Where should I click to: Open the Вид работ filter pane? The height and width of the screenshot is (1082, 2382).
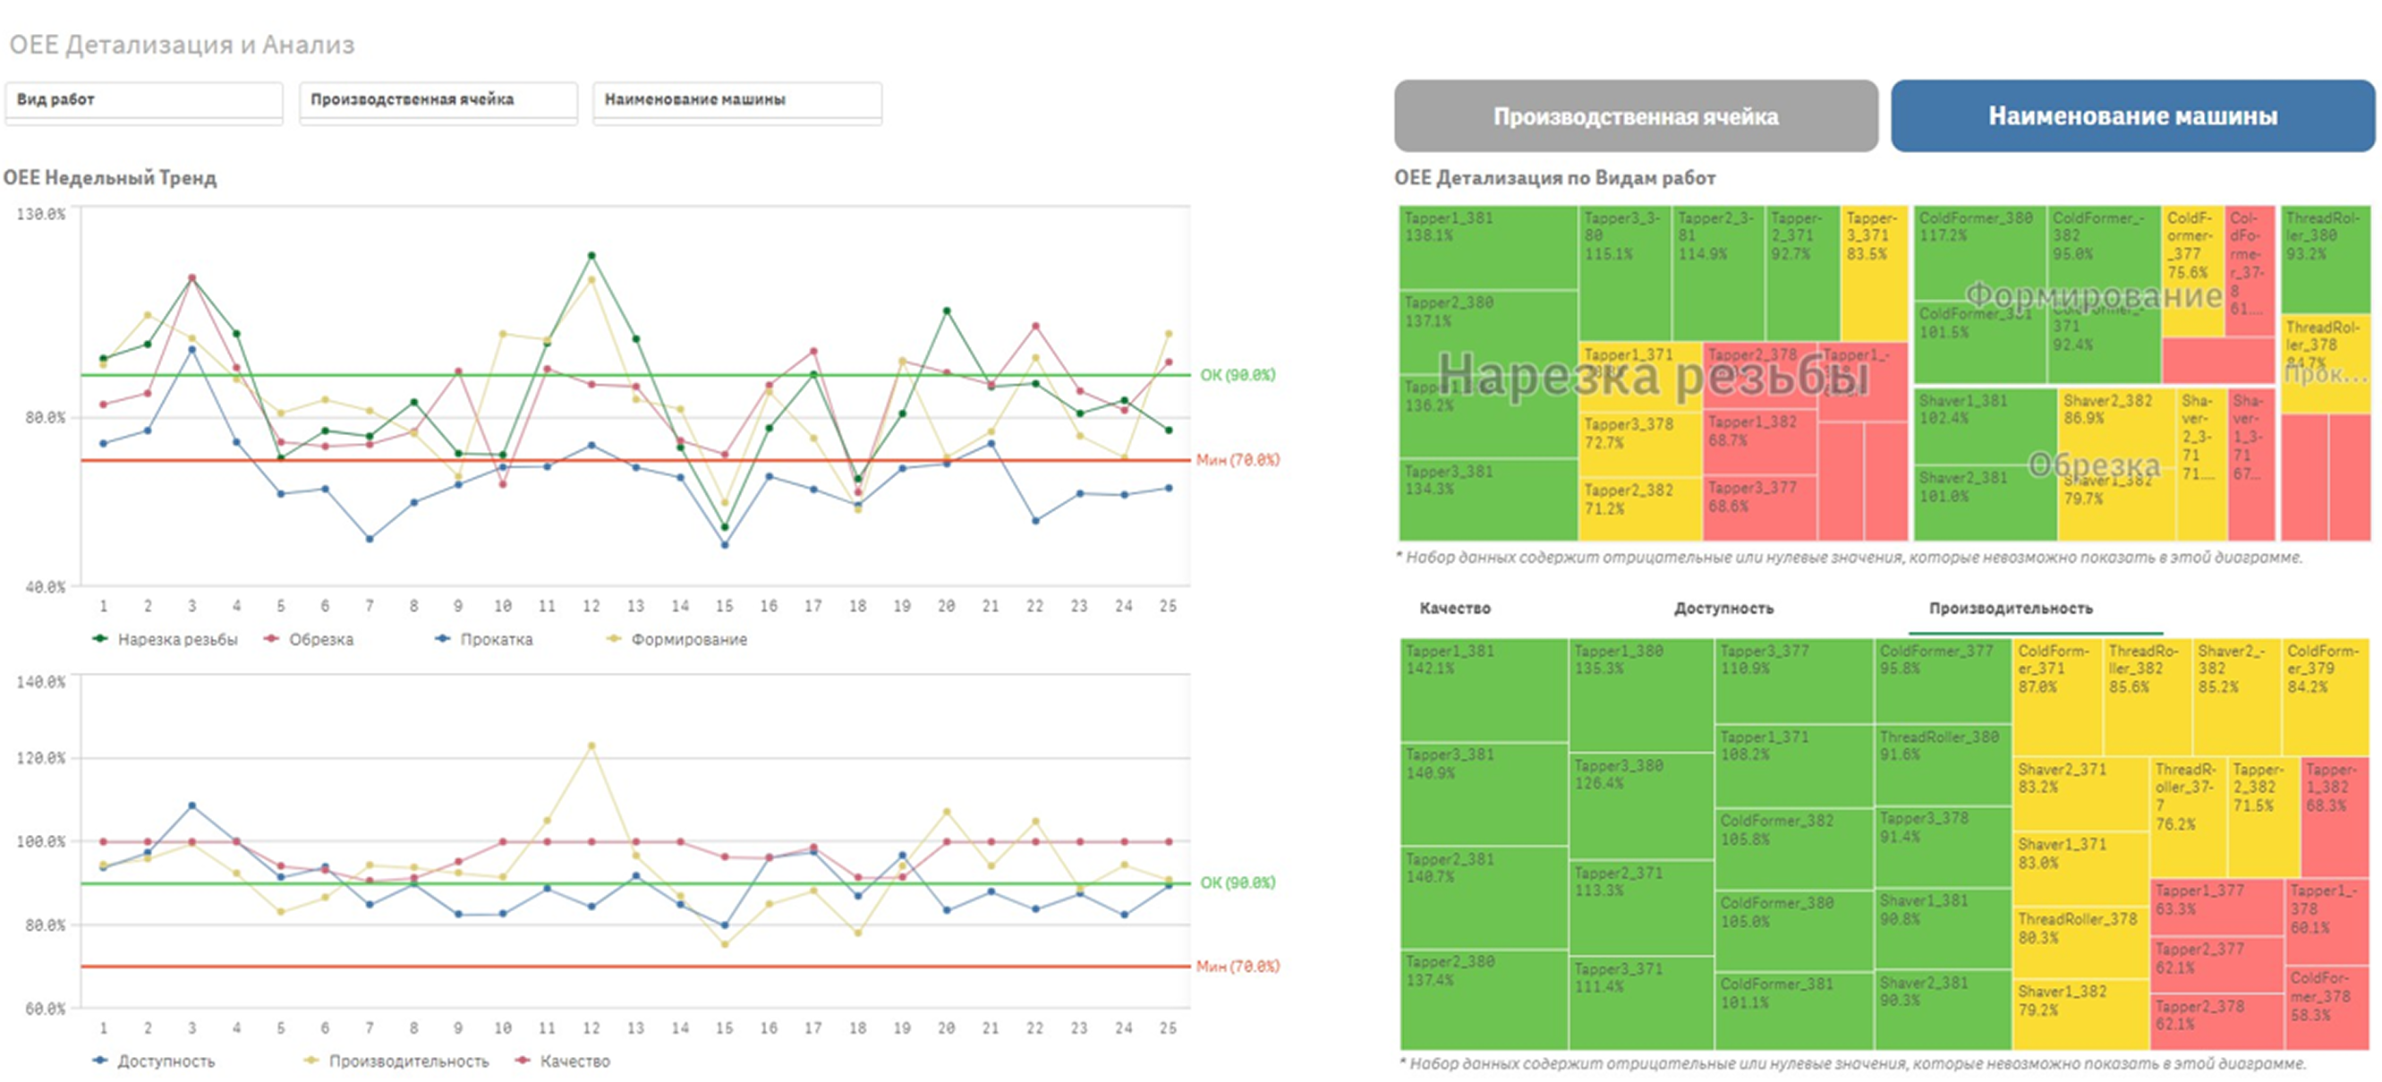coord(143,102)
